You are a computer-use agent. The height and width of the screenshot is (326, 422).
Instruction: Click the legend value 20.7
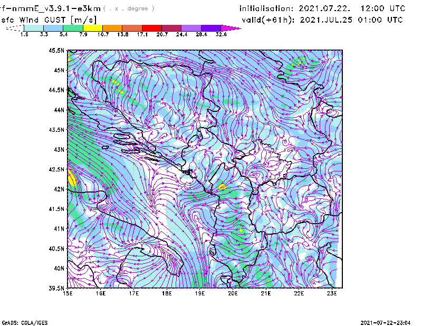[x=162, y=34]
